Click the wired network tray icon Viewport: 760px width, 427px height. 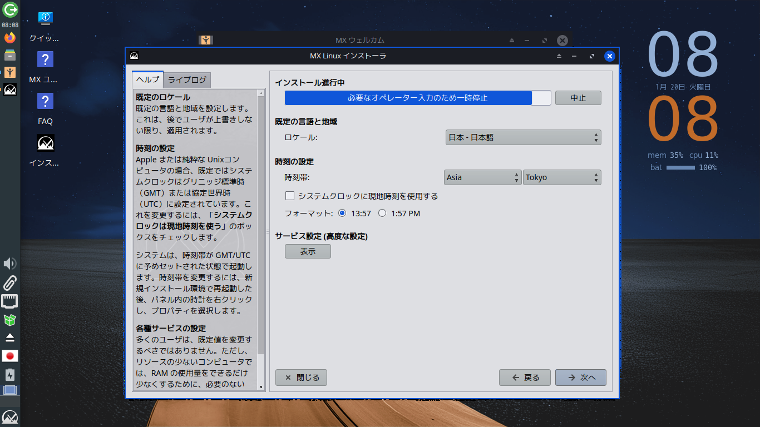point(10,301)
